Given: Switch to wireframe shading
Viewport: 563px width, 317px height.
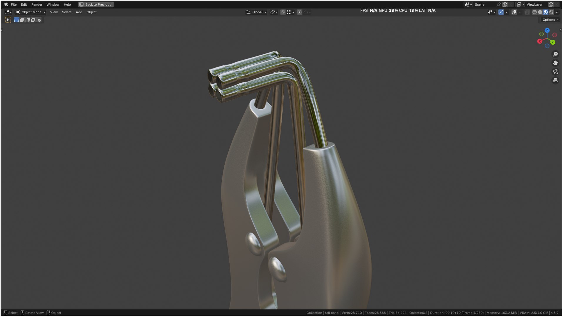Looking at the screenshot, I should 534,12.
